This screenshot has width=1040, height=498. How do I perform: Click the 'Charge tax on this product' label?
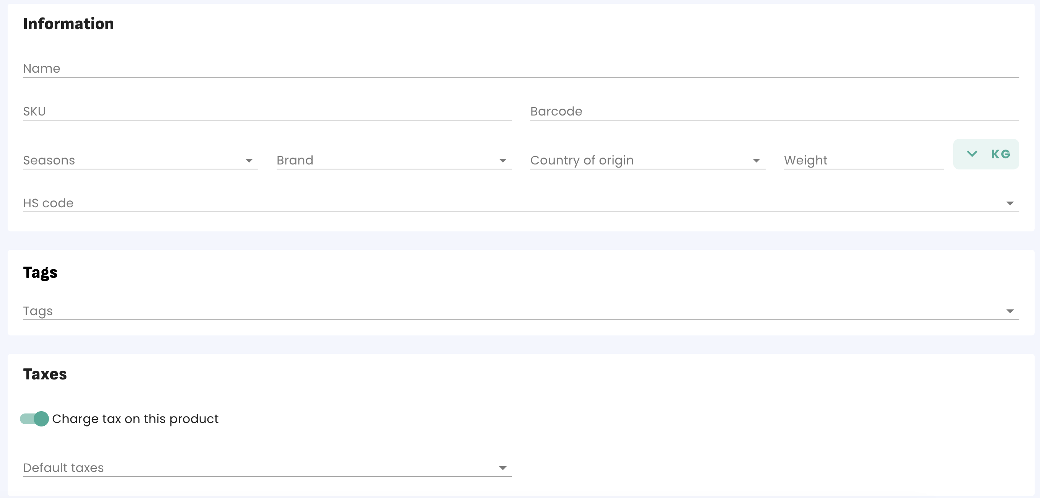click(135, 419)
